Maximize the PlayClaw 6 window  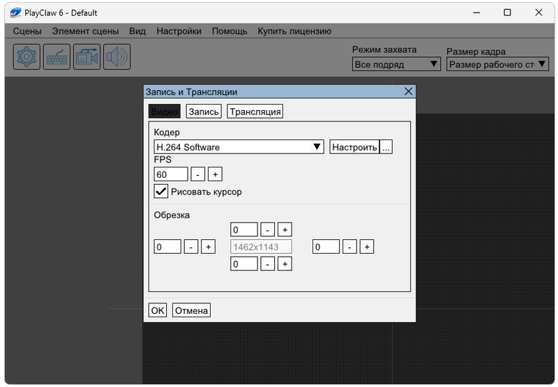(x=508, y=13)
